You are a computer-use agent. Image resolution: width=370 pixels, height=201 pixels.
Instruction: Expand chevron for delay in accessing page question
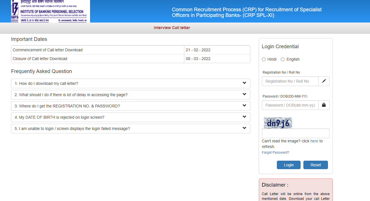click(x=244, y=94)
